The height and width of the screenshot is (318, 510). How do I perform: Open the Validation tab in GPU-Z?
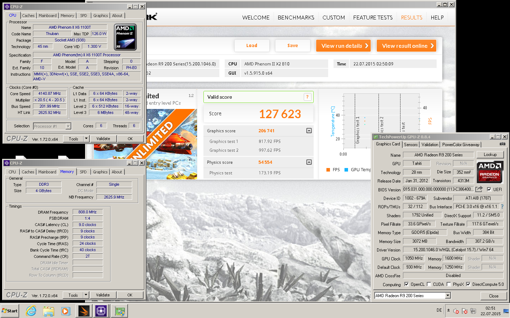(x=430, y=145)
